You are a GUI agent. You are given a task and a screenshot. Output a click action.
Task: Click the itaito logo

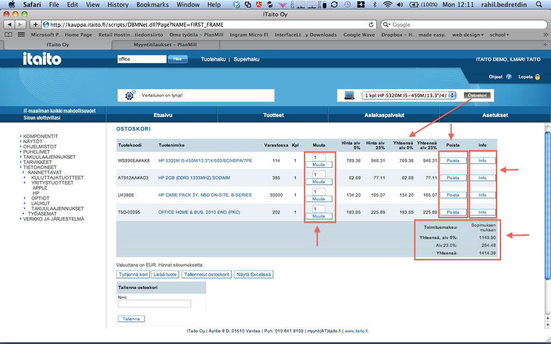point(42,59)
